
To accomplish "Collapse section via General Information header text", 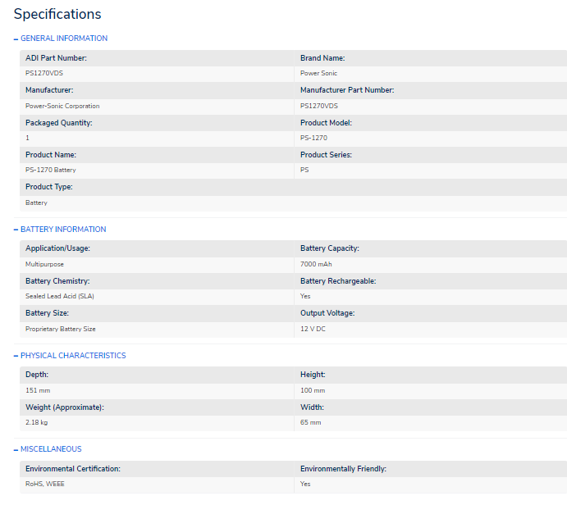I will [x=63, y=39].
